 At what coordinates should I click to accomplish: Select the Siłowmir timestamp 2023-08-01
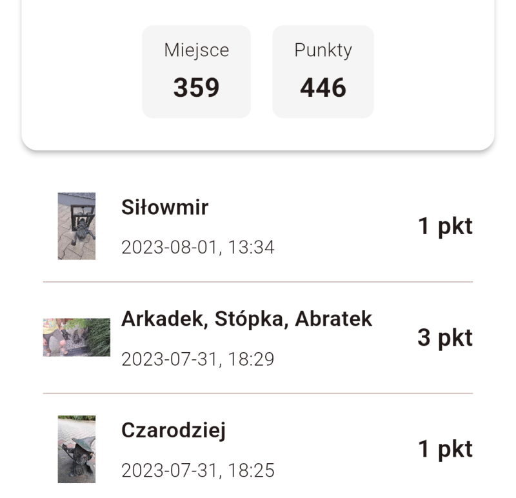coord(199,246)
